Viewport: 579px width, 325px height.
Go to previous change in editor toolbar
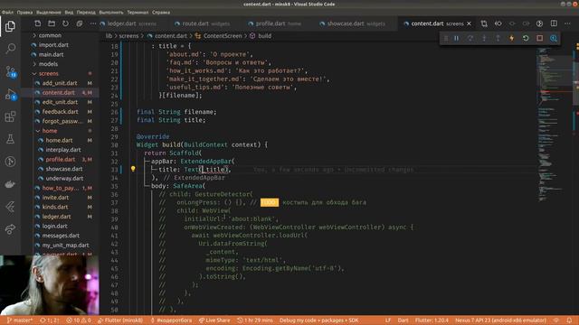pos(498,23)
